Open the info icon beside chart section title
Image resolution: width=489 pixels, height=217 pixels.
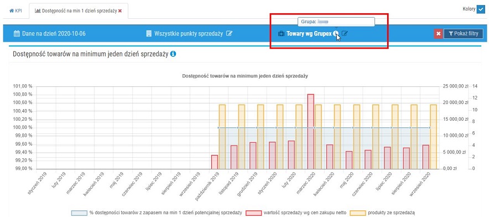click(x=173, y=54)
